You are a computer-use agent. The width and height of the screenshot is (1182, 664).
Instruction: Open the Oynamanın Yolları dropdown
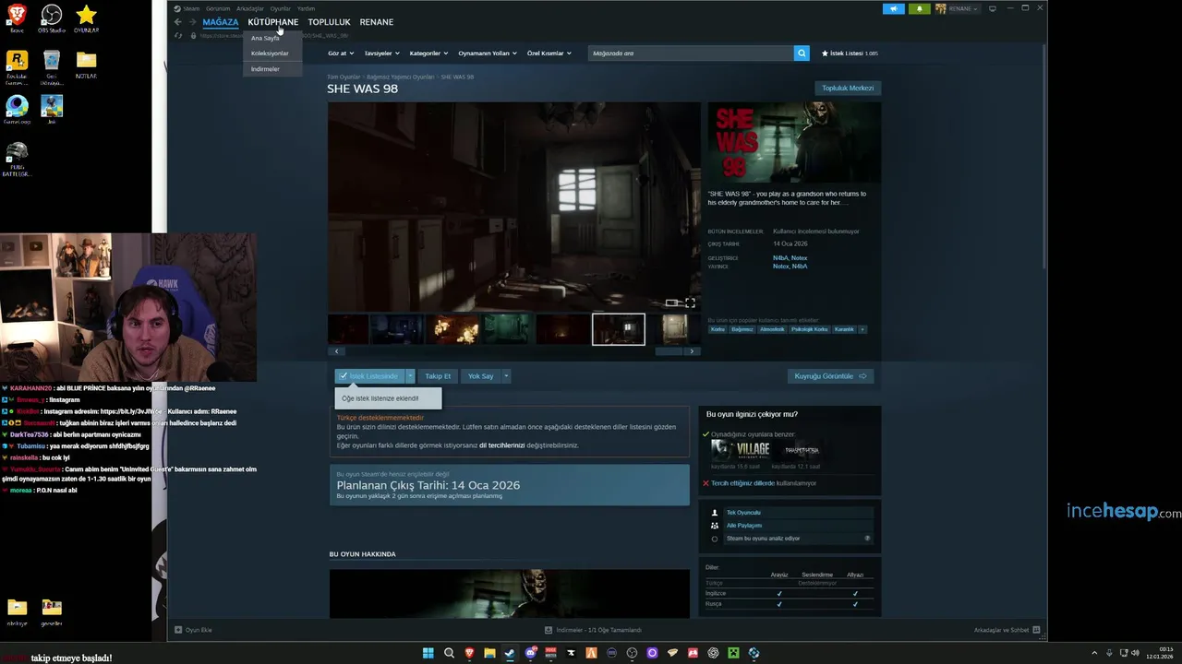[488, 53]
